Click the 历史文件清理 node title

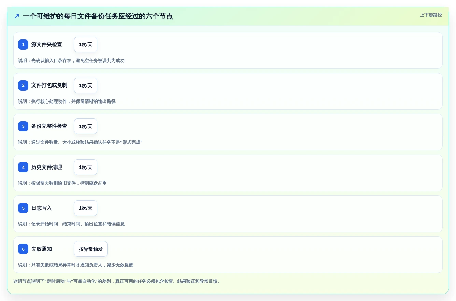(x=47, y=167)
